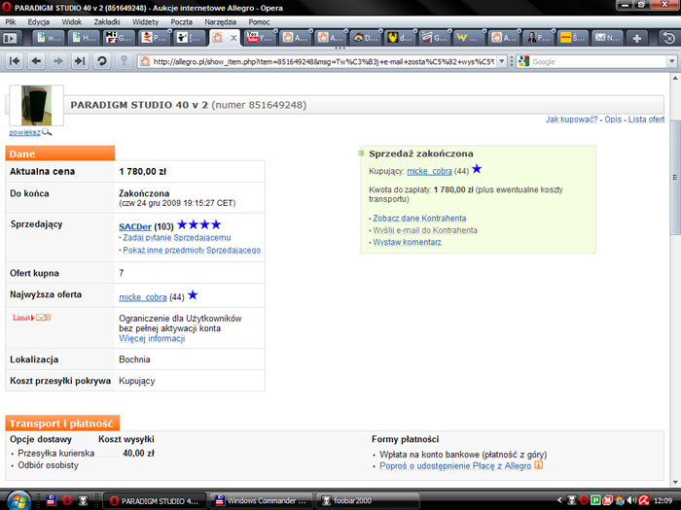Click the page scrollbar up arrow
681x510 pixels.
tap(675, 78)
